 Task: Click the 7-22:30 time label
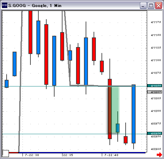click(32, 155)
